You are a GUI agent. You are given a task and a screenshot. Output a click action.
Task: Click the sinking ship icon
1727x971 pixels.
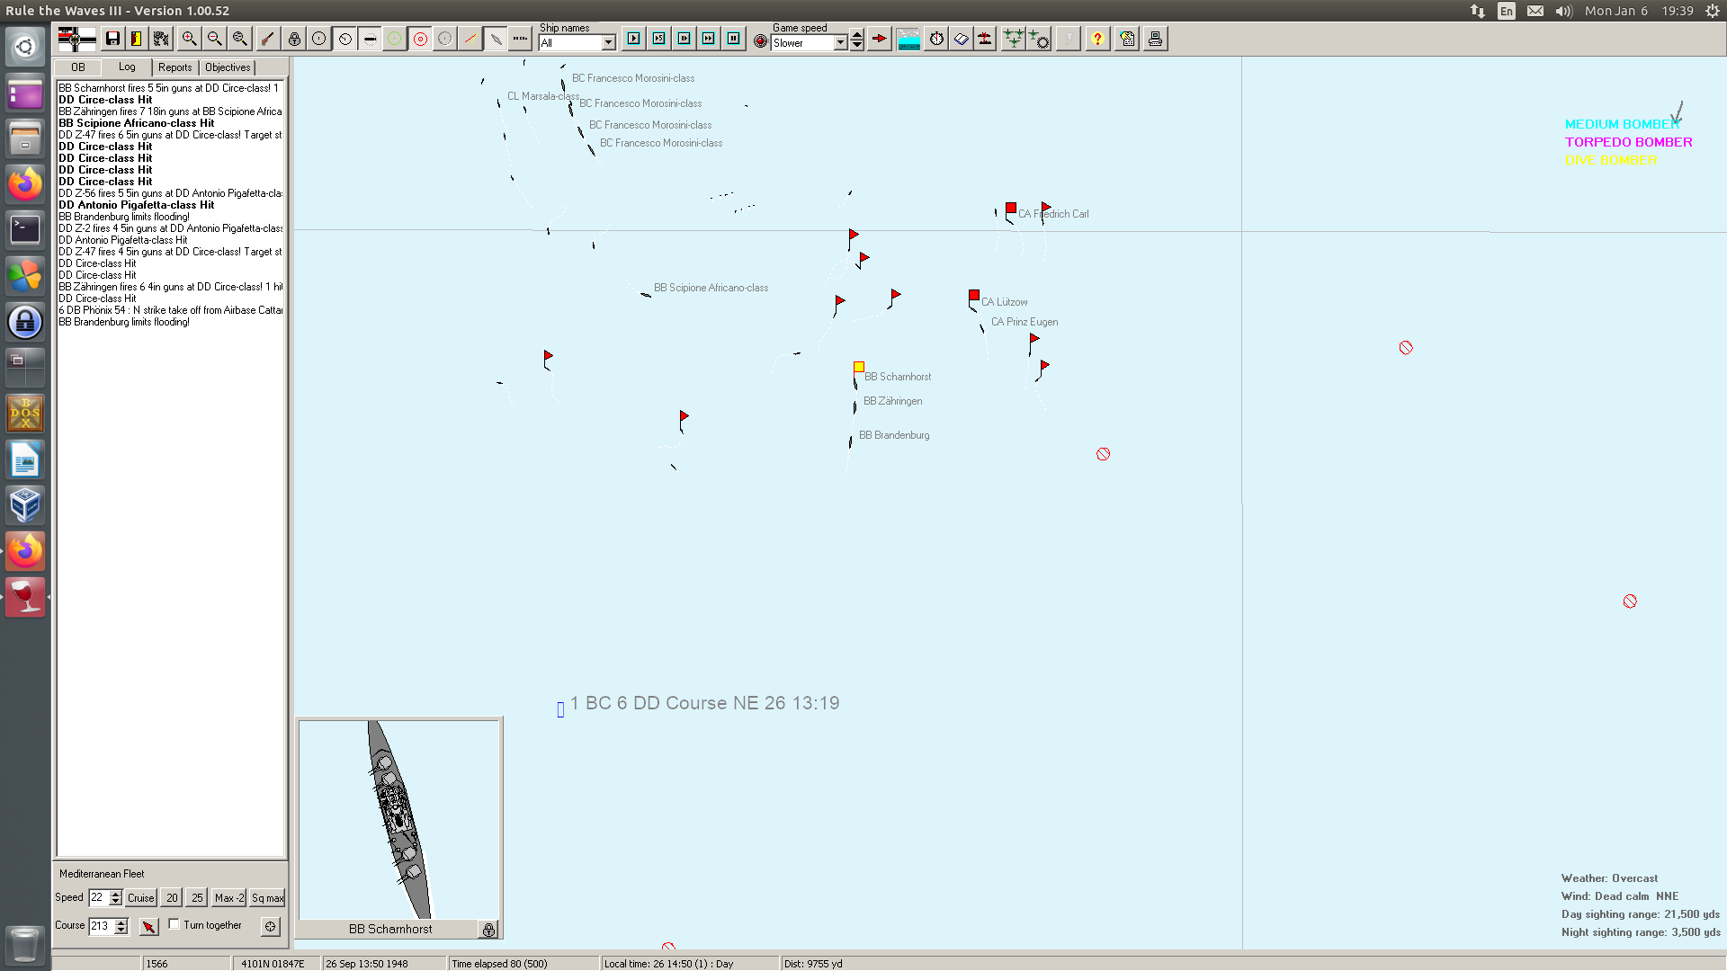(x=986, y=39)
